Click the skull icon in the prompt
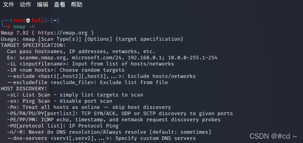The height and width of the screenshot is (143, 303). [28, 21]
